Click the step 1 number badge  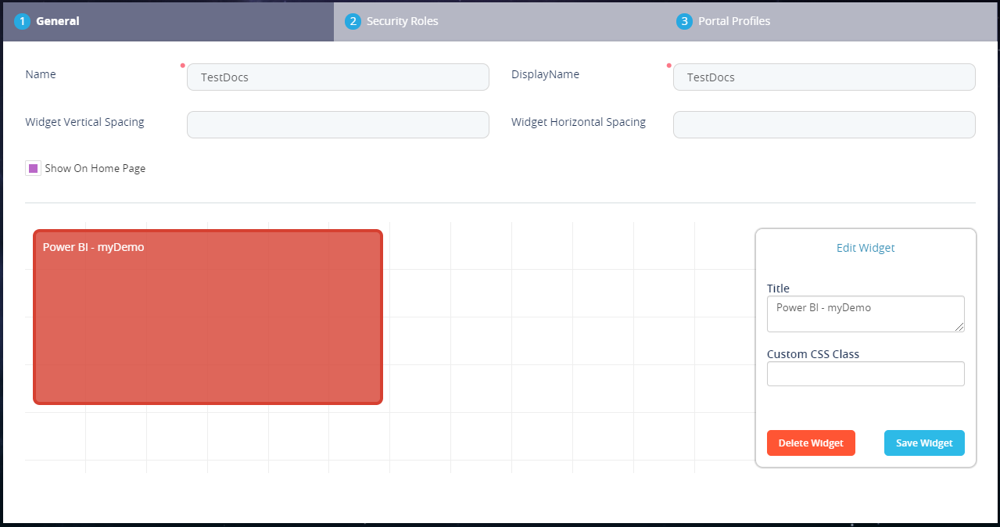[22, 21]
